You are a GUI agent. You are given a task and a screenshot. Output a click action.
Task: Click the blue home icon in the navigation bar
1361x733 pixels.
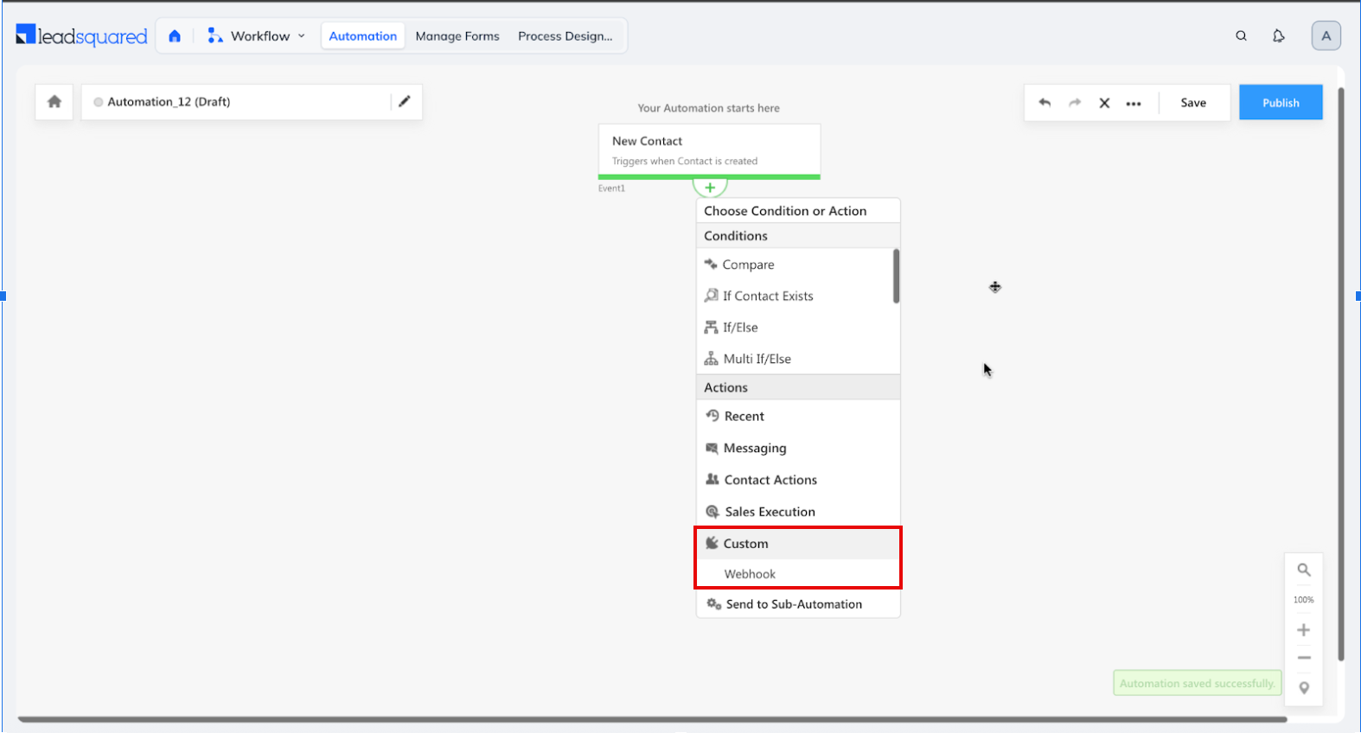pyautogui.click(x=175, y=35)
